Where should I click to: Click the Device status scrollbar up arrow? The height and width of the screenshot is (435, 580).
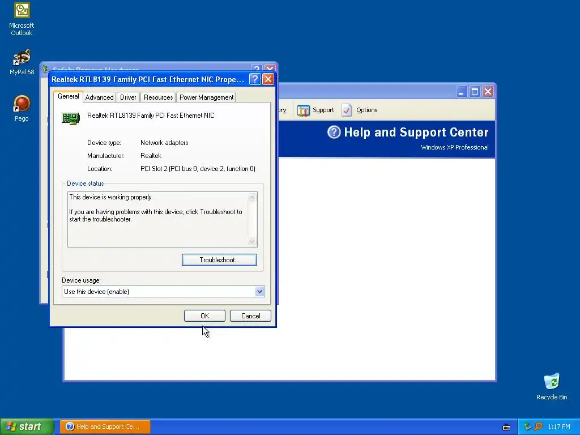pos(252,197)
